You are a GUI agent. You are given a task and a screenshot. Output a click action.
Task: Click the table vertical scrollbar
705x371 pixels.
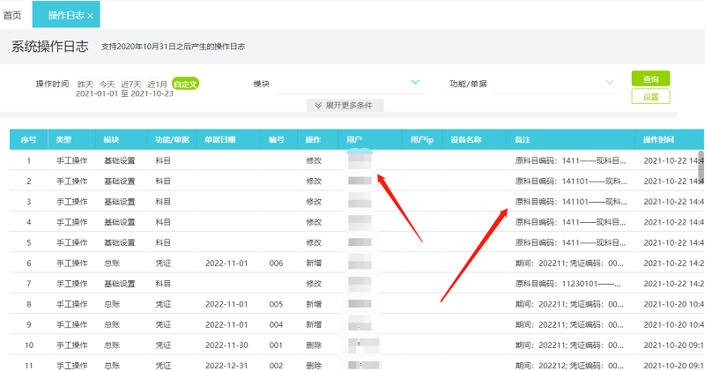701,166
